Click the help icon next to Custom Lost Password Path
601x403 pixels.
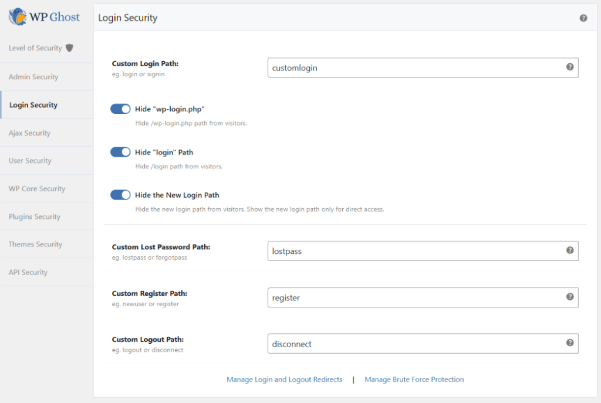click(569, 250)
